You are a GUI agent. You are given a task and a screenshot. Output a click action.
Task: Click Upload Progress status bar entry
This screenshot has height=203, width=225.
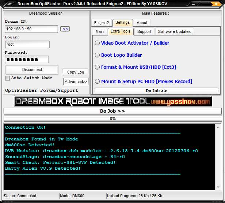click(134, 196)
